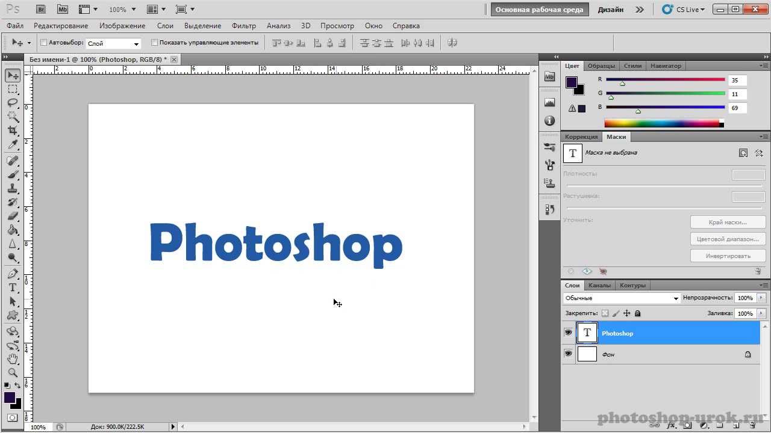Select the Eraser tool
Screen dimensions: 771x433
(13, 216)
